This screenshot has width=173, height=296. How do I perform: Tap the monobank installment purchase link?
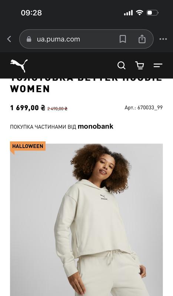61,127
